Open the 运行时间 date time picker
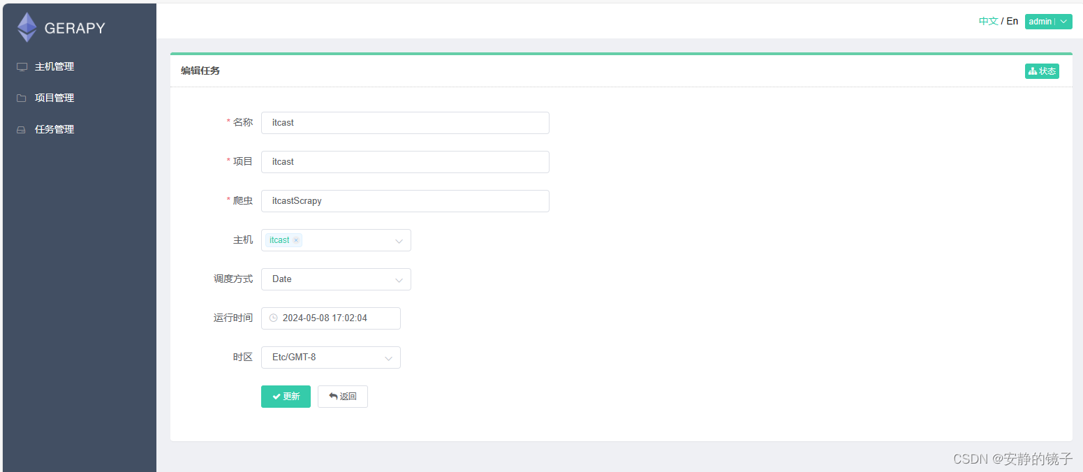The height and width of the screenshot is (472, 1083). [x=331, y=318]
